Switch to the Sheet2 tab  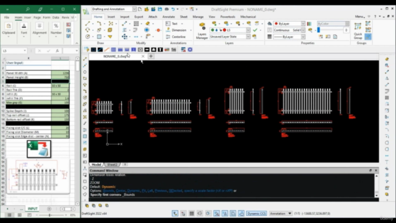(112, 165)
